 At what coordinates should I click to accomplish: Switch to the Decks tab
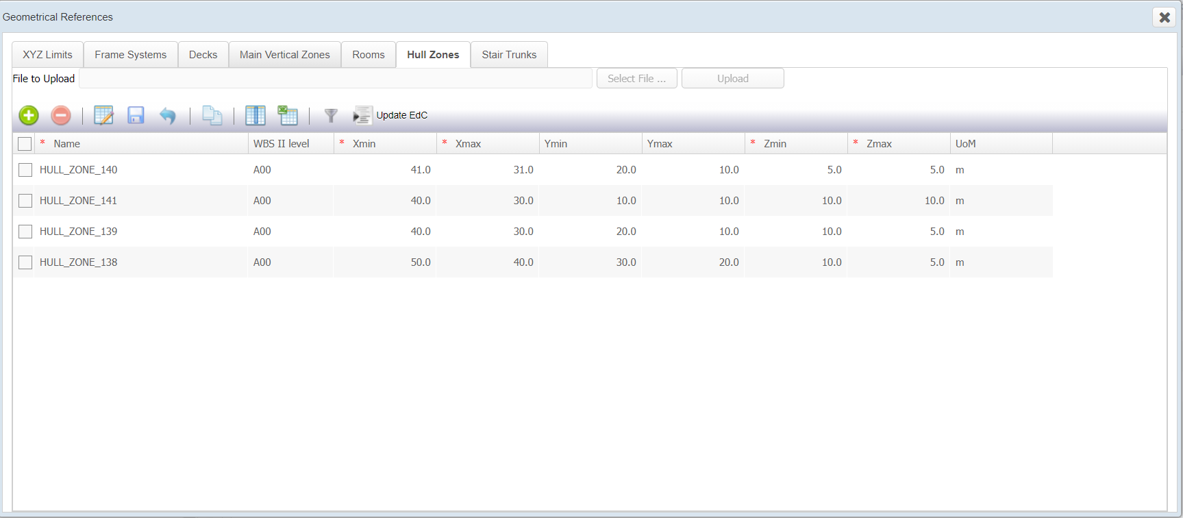coord(203,55)
